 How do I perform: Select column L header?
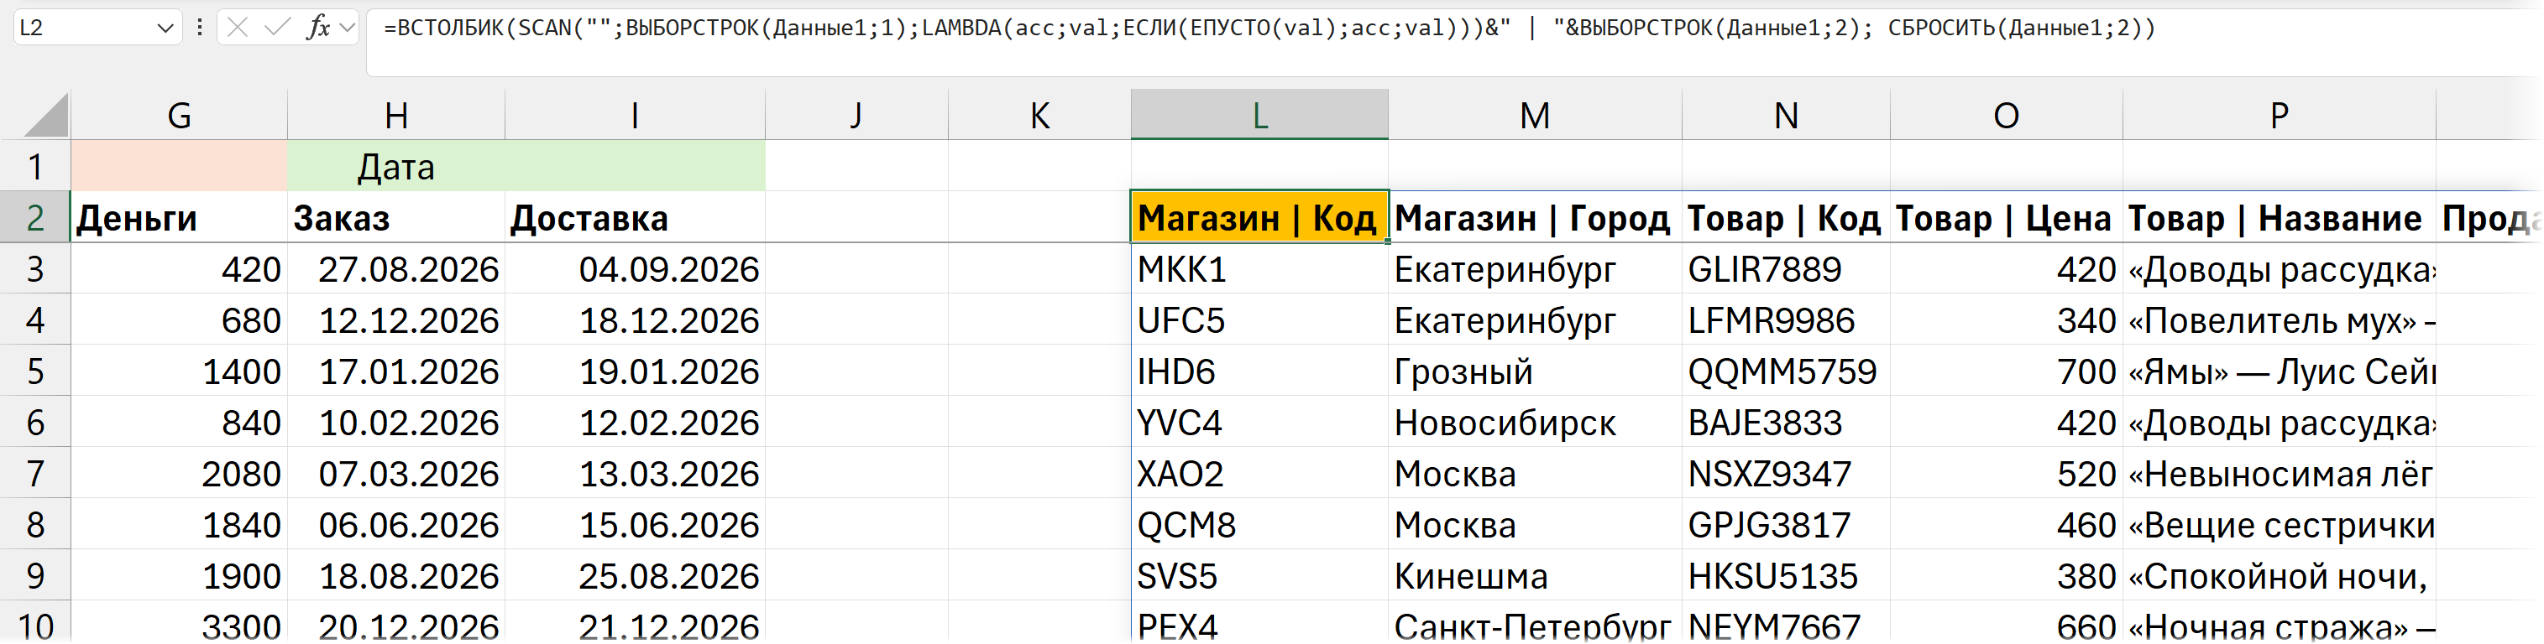[x=1259, y=116]
